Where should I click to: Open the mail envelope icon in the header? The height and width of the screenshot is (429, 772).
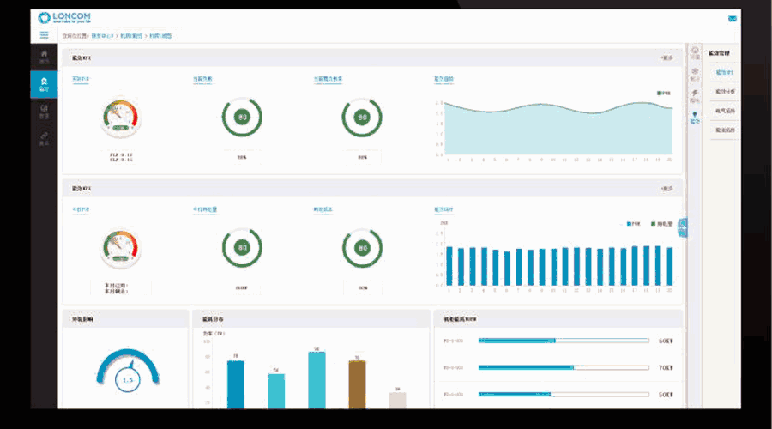(733, 19)
